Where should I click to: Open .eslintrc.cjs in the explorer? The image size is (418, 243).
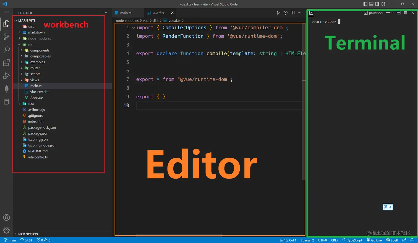click(36, 110)
